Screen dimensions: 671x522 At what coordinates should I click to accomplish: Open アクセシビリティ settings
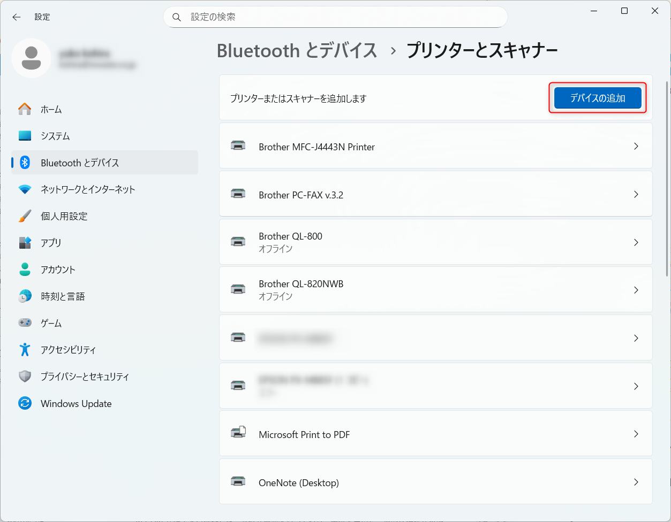pos(104,350)
